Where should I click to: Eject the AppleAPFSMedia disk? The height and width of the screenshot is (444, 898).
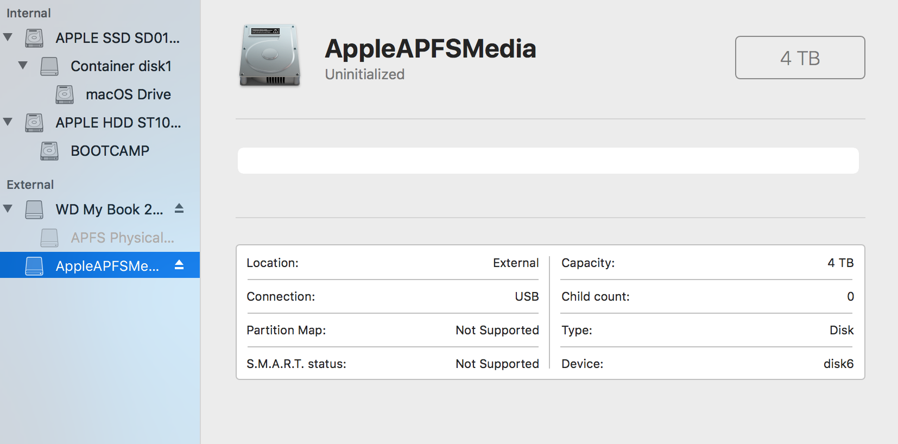179,265
